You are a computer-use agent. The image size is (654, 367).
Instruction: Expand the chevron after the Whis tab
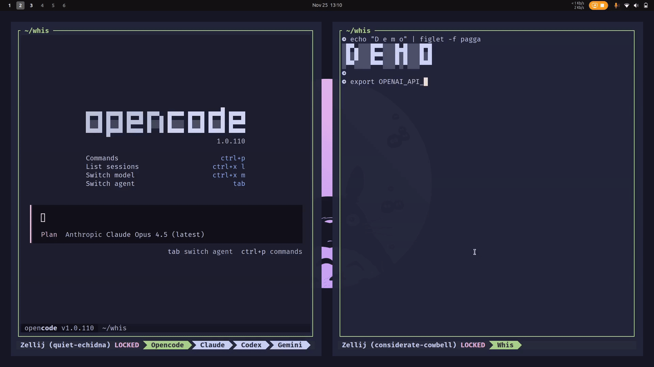click(x=520, y=345)
